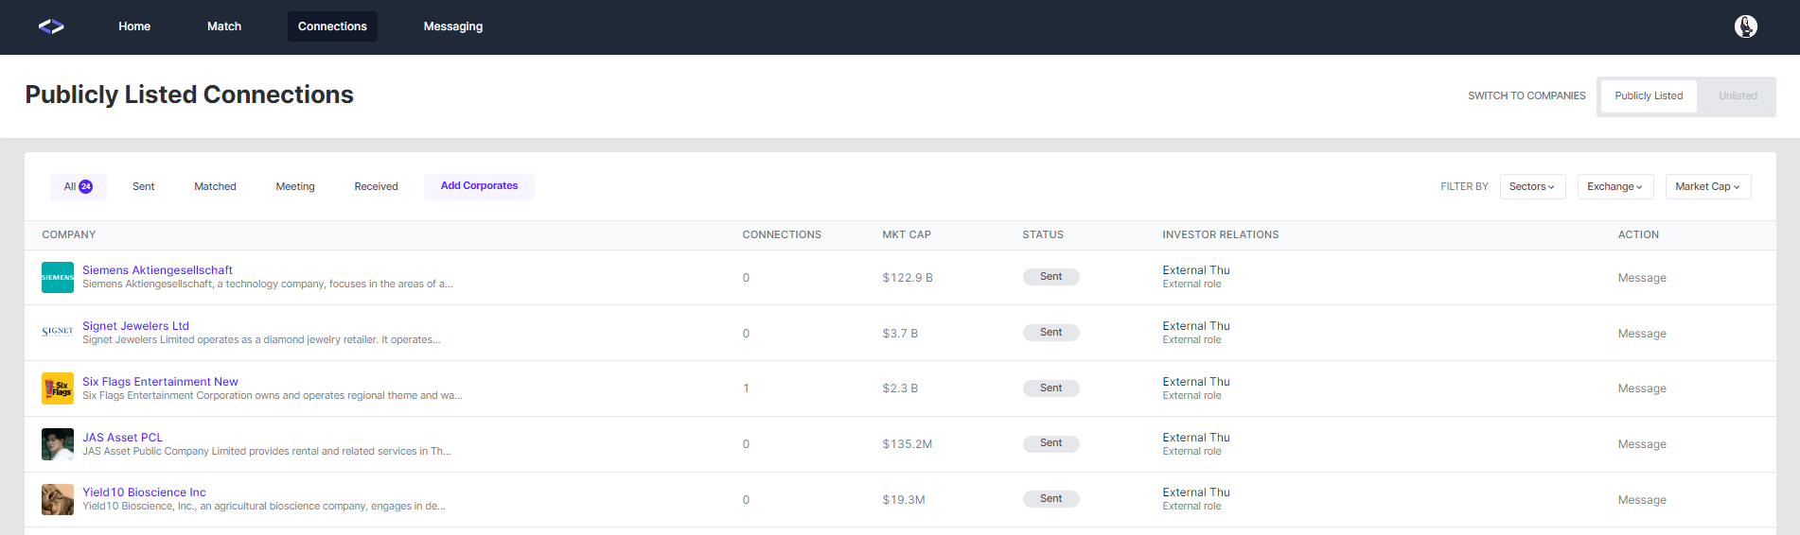Click the Siemens company logo
Viewport: 1800px width, 535px height.
(58, 277)
